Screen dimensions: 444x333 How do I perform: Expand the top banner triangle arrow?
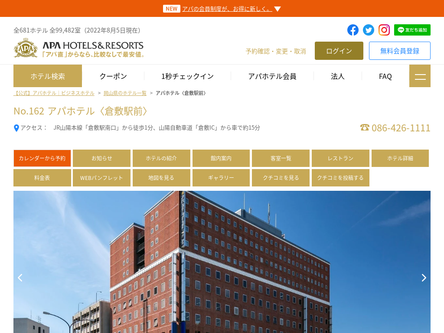point(277,9)
